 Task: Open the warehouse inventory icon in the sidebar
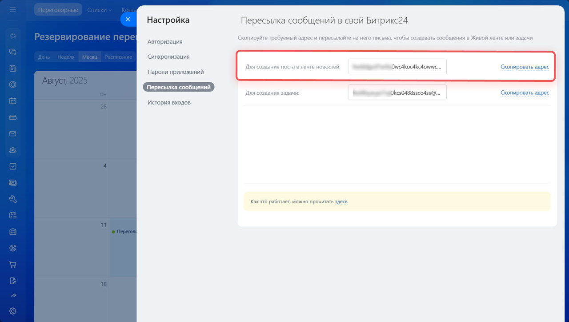(13, 231)
